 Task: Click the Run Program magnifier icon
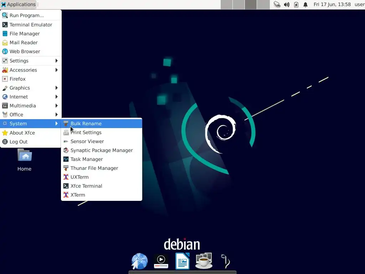click(x=5, y=15)
